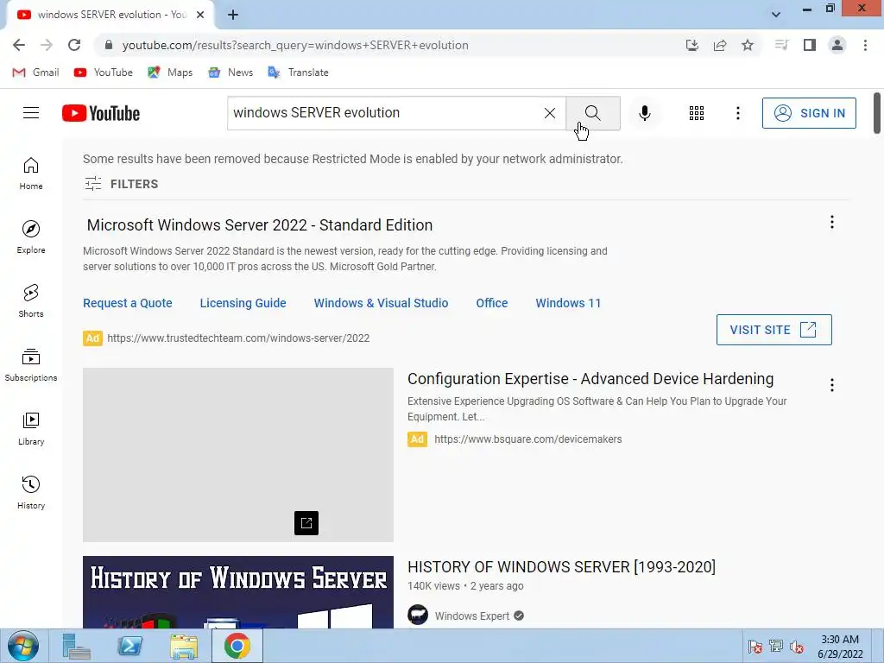Open Library in the sidebar

[31, 428]
